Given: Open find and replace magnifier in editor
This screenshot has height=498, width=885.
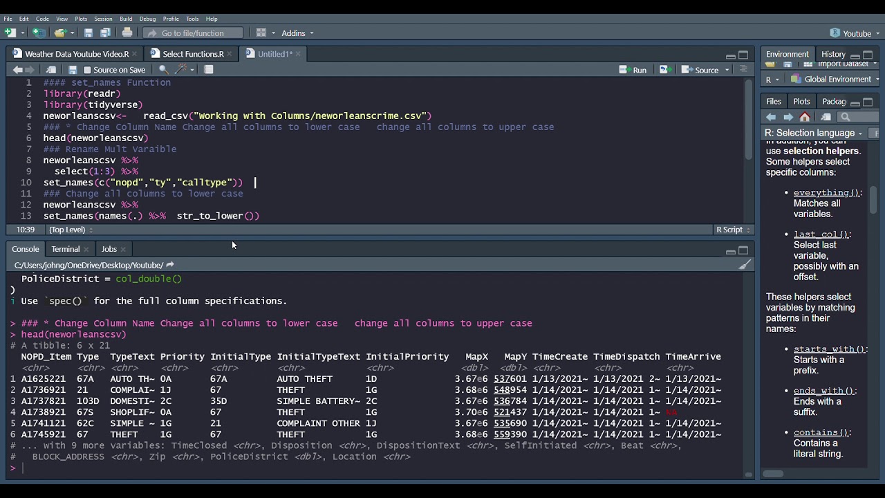Looking at the screenshot, I should click(x=164, y=69).
